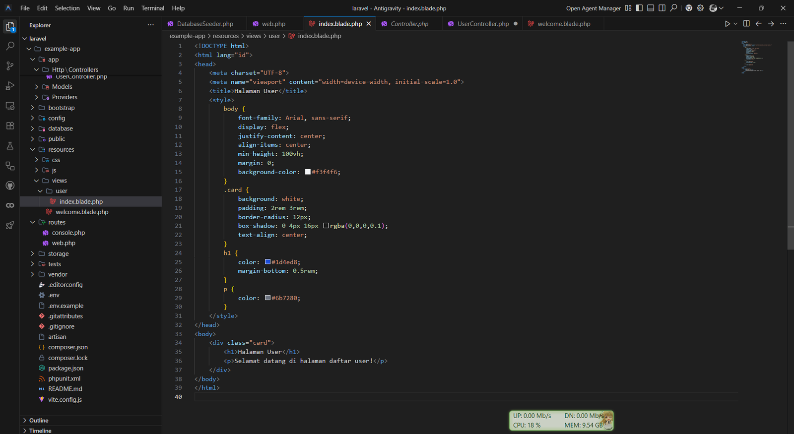Image resolution: width=794 pixels, height=434 pixels.
Task: Open the Run and Debug view
Action: (x=10, y=86)
